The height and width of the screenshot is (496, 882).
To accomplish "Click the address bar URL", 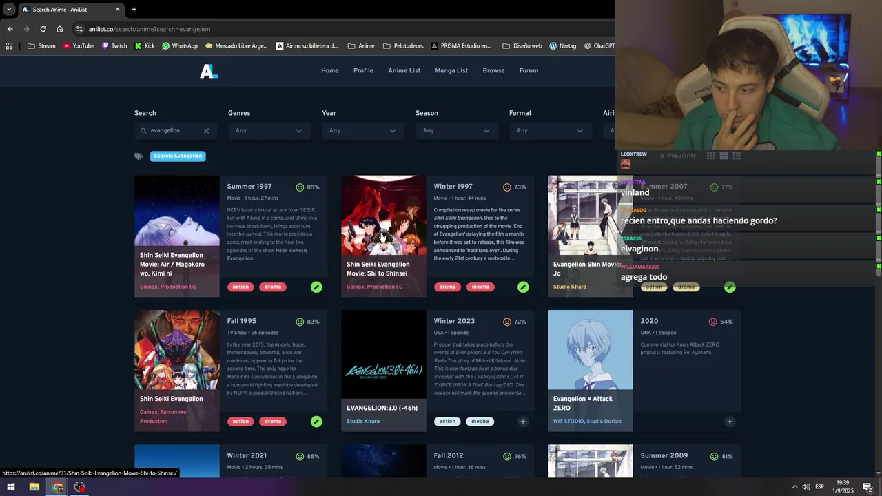I will pos(150,29).
